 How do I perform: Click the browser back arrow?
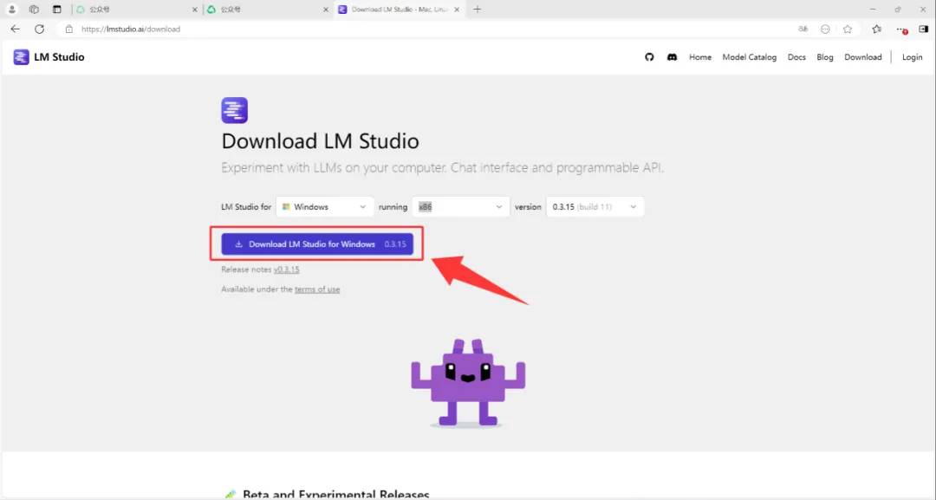click(16, 29)
